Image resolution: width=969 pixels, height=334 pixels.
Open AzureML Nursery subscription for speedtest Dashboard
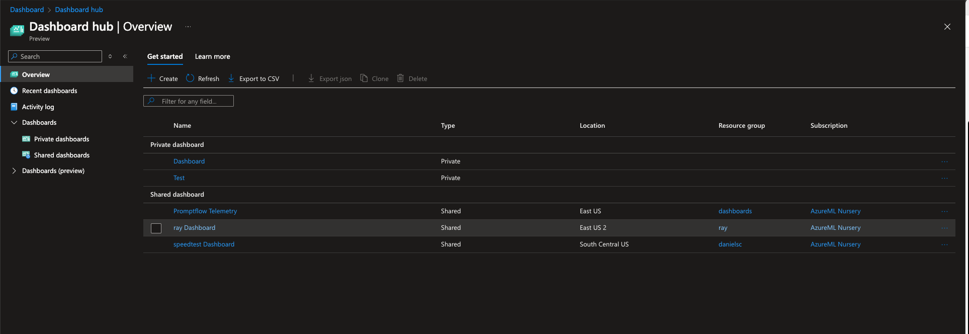tap(835, 244)
